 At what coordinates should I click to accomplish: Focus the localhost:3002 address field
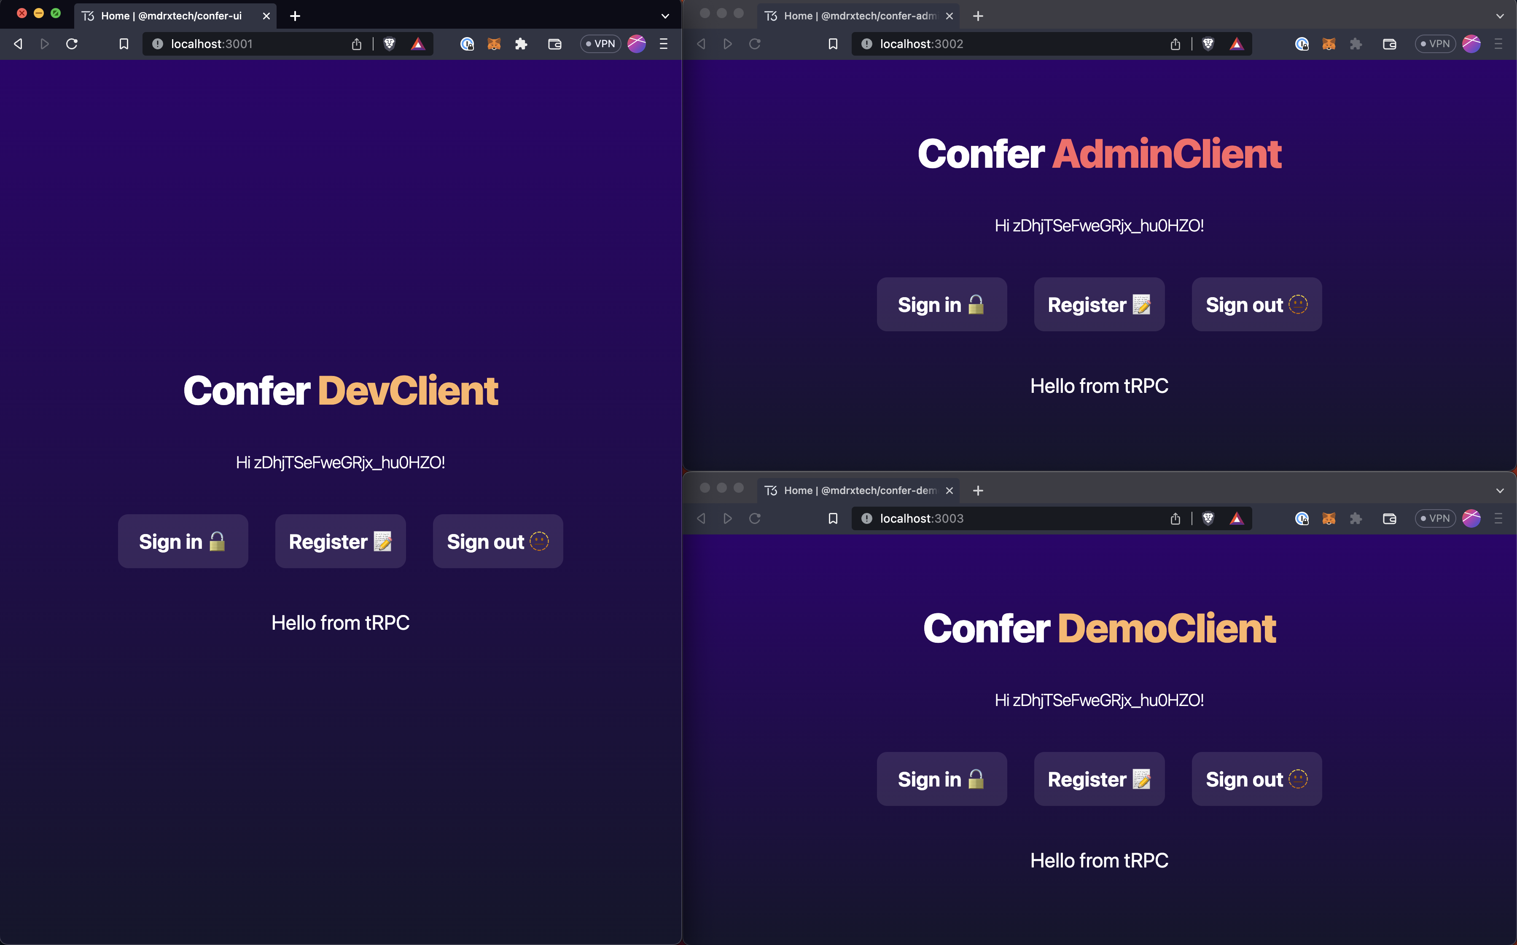pyautogui.click(x=1013, y=44)
